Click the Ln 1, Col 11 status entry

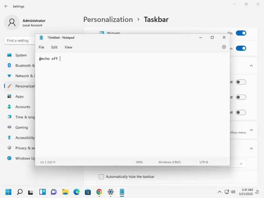click(x=48, y=162)
